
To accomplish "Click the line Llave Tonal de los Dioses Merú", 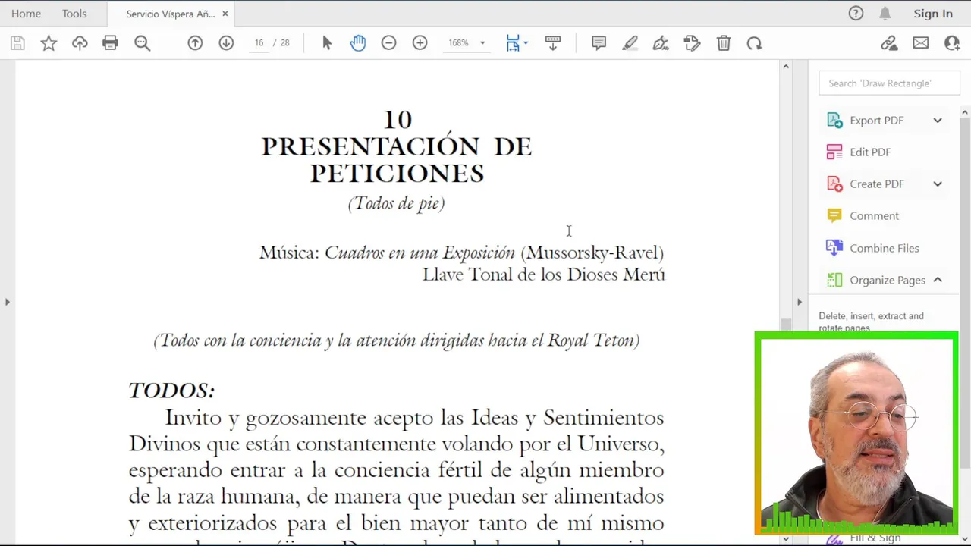I will pos(544,275).
